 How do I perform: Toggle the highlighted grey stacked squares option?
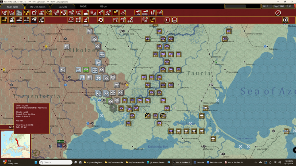click(x=19, y=13)
